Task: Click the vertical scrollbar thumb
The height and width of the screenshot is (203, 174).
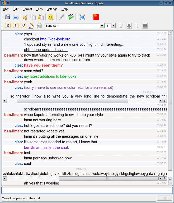Action: click(x=170, y=103)
